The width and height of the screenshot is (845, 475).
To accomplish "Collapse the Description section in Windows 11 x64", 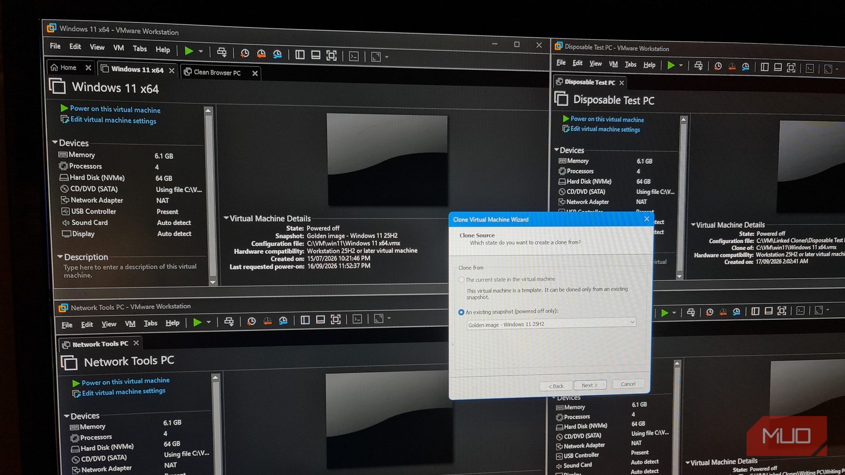I will [x=60, y=256].
